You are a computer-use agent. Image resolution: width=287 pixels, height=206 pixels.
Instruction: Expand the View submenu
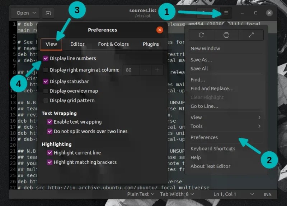tap(226, 118)
